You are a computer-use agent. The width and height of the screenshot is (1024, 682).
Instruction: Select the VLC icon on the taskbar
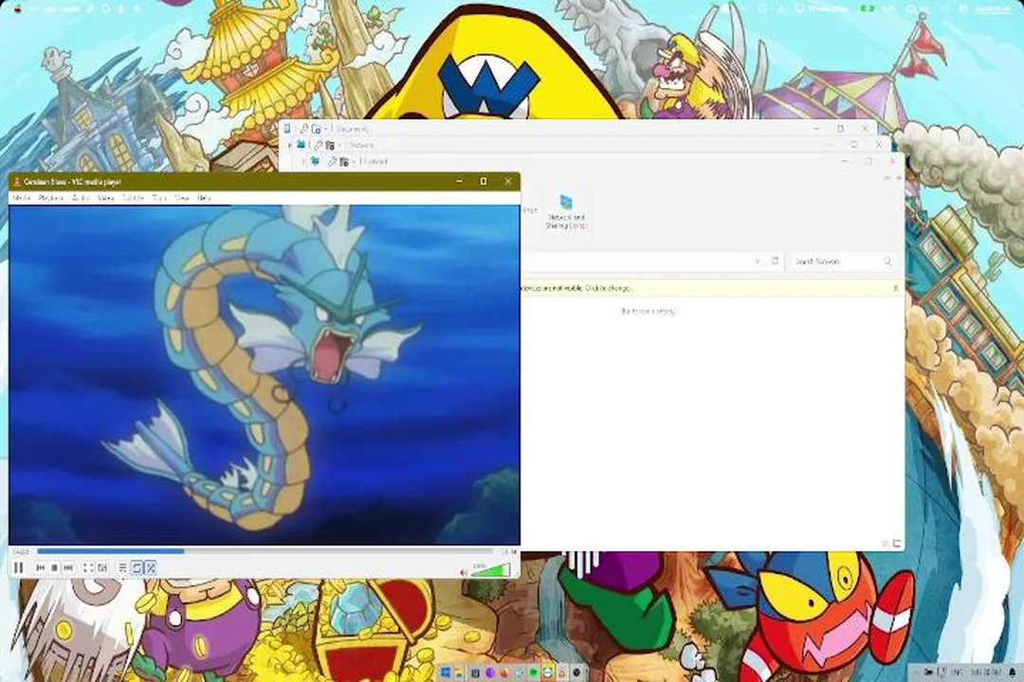tap(561, 673)
